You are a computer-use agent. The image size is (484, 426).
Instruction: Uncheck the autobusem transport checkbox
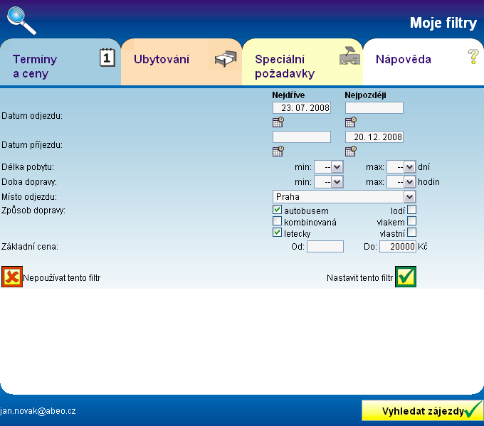(x=278, y=210)
